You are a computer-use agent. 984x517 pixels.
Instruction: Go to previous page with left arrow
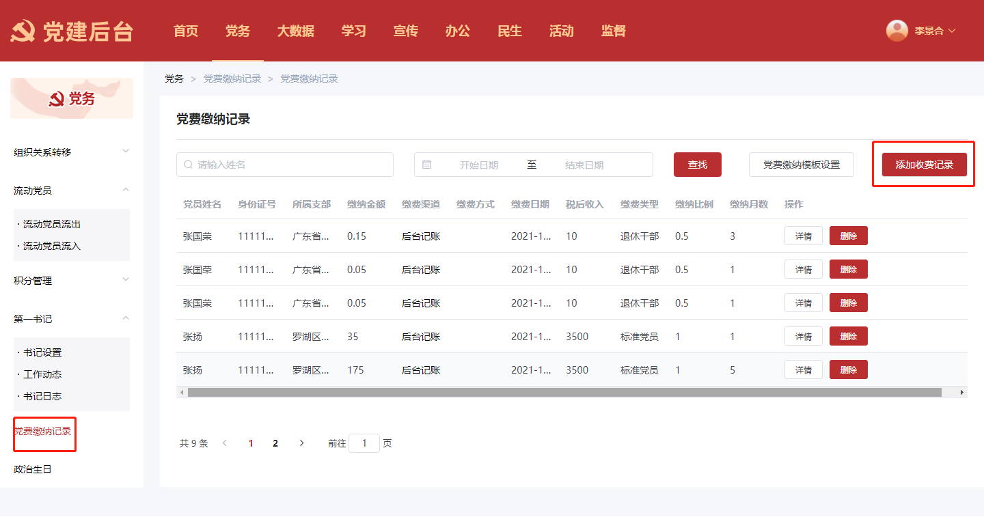(225, 443)
